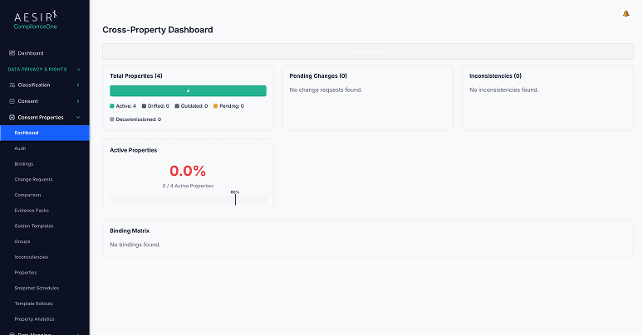Screen dimensions: 643x335
Task: Click the Dashboard grid icon in sidebar
Action: point(12,53)
